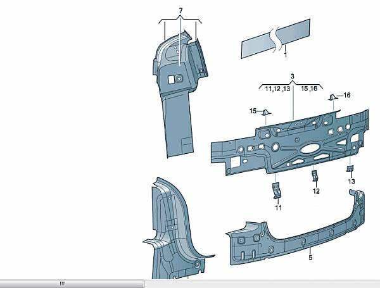Click the horizontal scrollbar thumb grip

click(x=62, y=284)
